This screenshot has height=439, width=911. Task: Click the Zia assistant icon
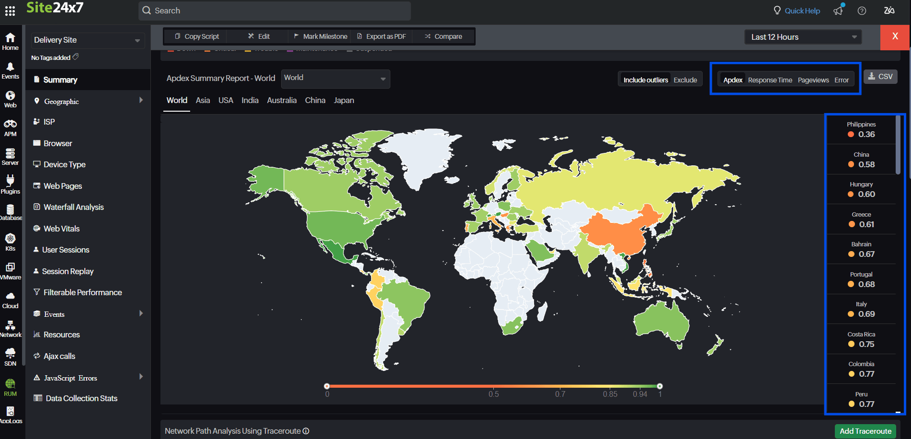pyautogui.click(x=888, y=11)
